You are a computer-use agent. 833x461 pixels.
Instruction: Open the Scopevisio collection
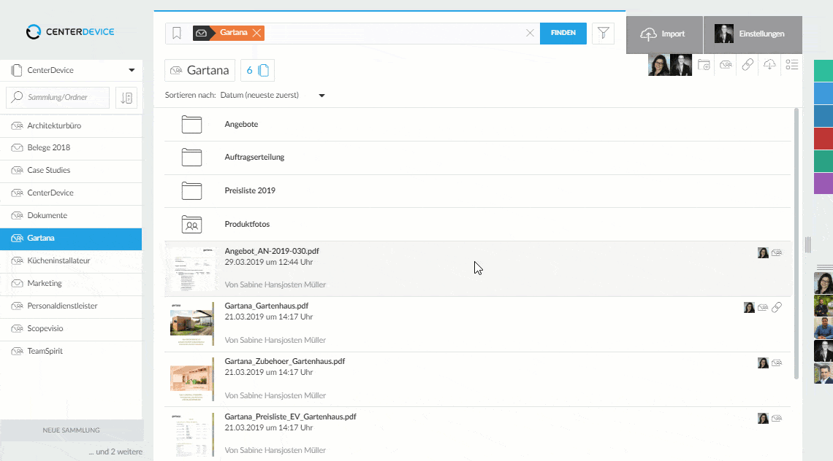(x=71, y=328)
